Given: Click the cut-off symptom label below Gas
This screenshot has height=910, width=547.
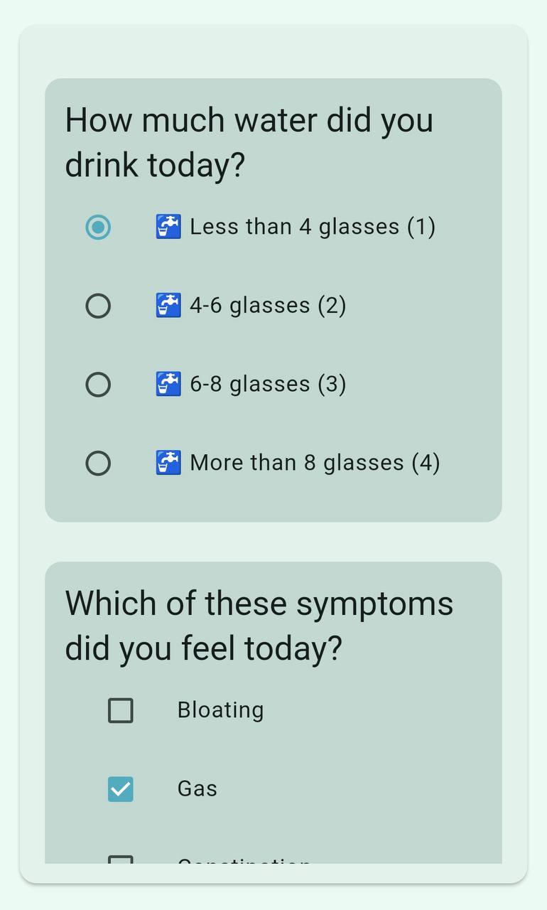Looking at the screenshot, I should [x=244, y=861].
